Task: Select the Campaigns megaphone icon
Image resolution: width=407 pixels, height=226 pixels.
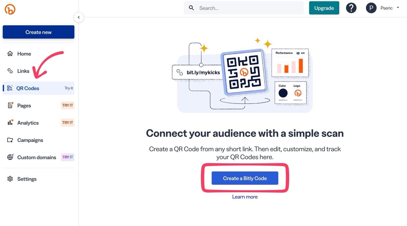Action: tap(10, 140)
